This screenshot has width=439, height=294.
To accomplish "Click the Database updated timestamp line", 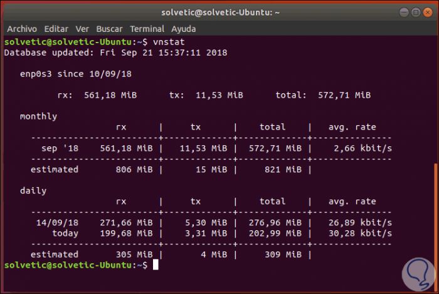I will (x=115, y=53).
